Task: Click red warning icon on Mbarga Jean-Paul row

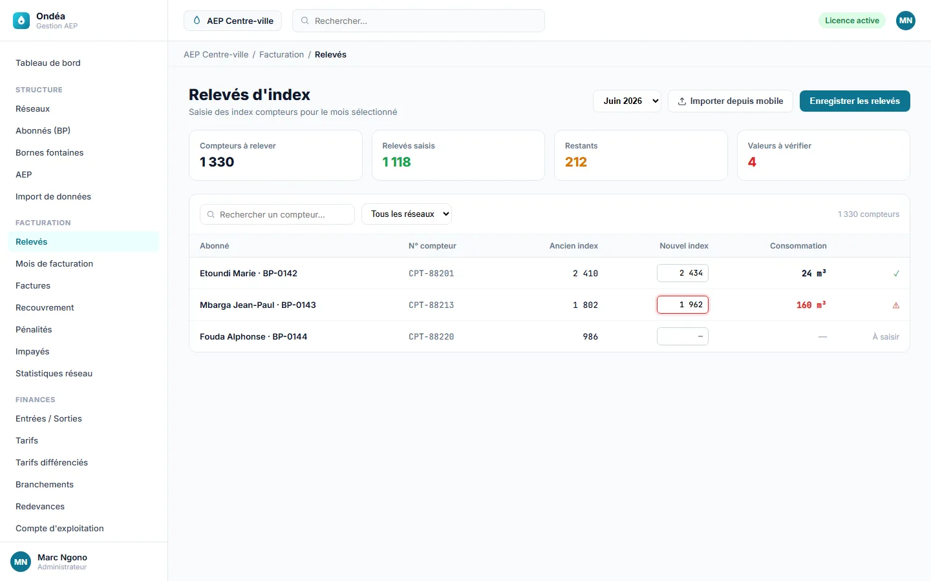Action: click(x=896, y=305)
